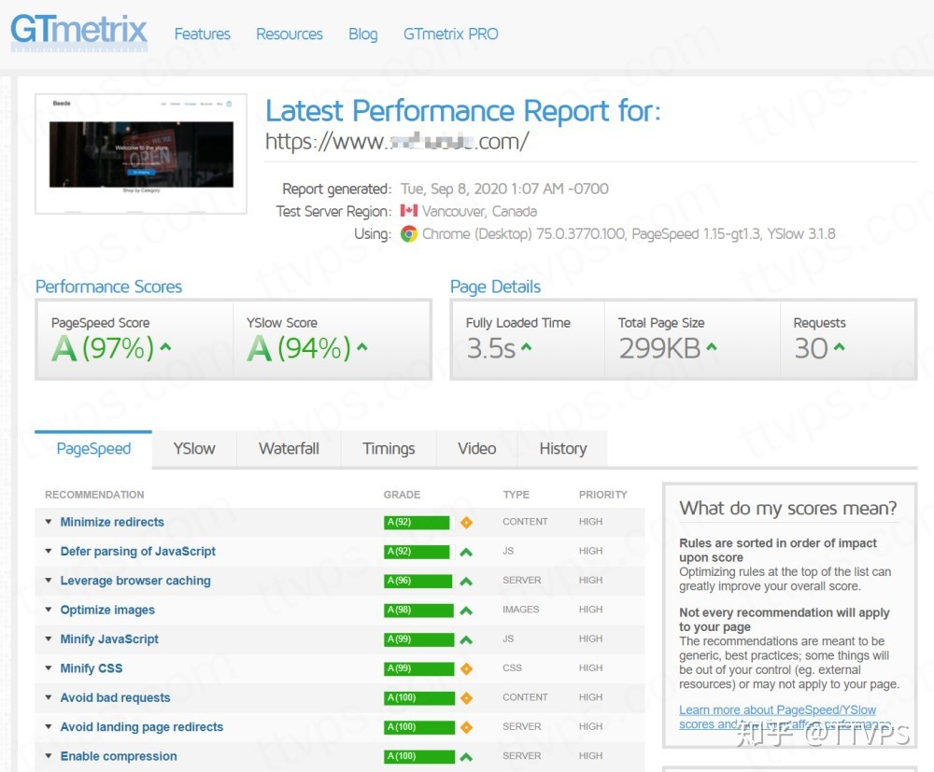Click the Canada flag icon
The height and width of the screenshot is (772, 934).
(x=409, y=211)
